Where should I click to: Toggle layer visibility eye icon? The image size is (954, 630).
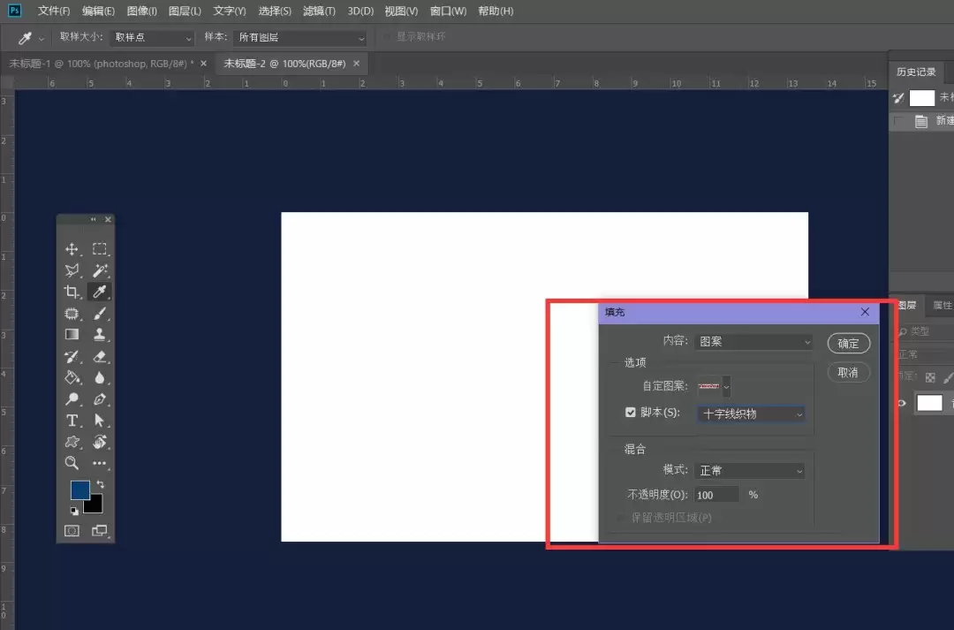(902, 403)
